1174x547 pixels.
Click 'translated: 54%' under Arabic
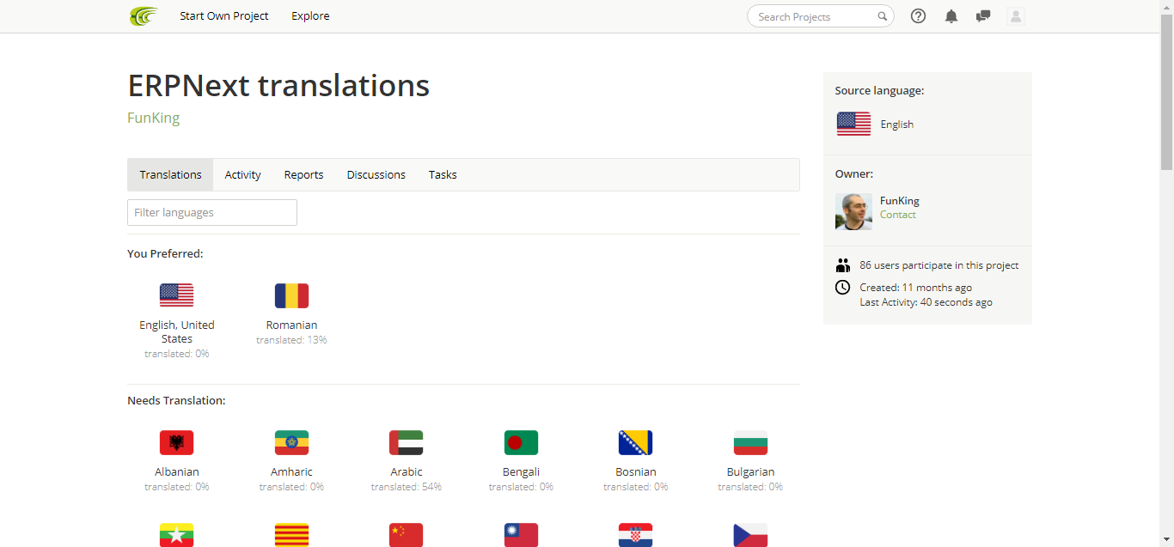(x=407, y=487)
